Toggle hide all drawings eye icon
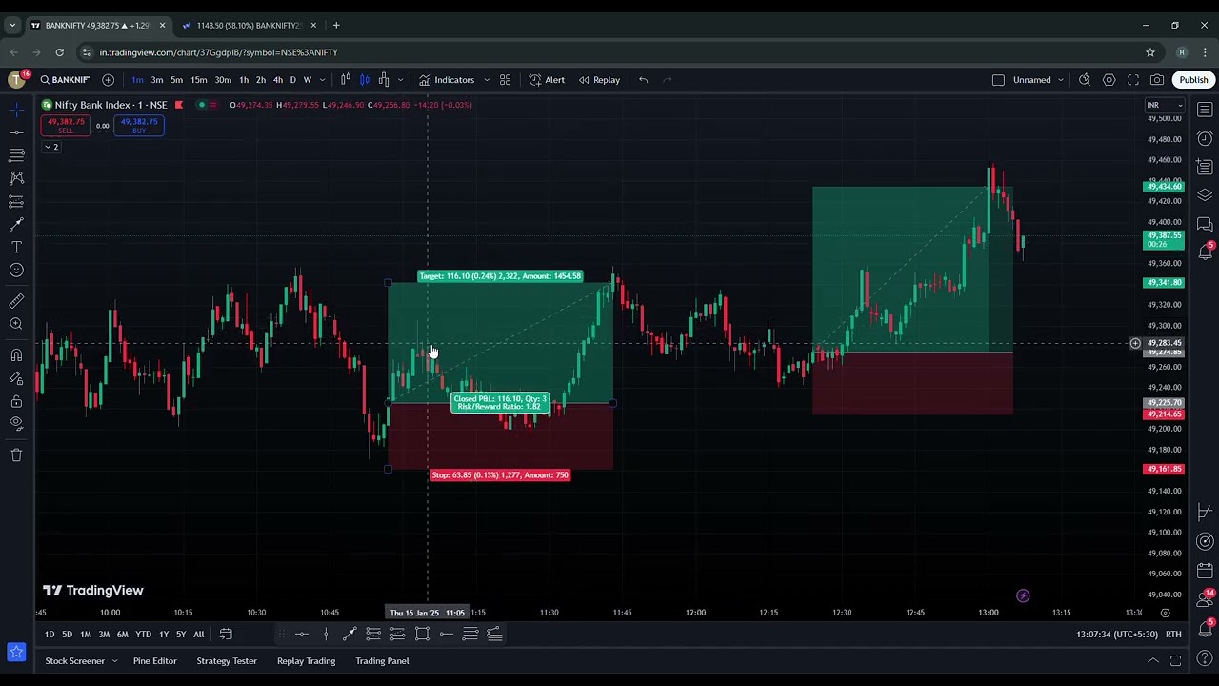The width and height of the screenshot is (1219, 686). pyautogui.click(x=16, y=424)
